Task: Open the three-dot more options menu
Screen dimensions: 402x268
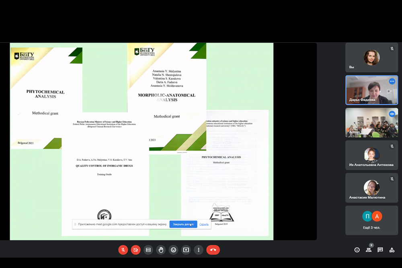Action: pyautogui.click(x=199, y=250)
